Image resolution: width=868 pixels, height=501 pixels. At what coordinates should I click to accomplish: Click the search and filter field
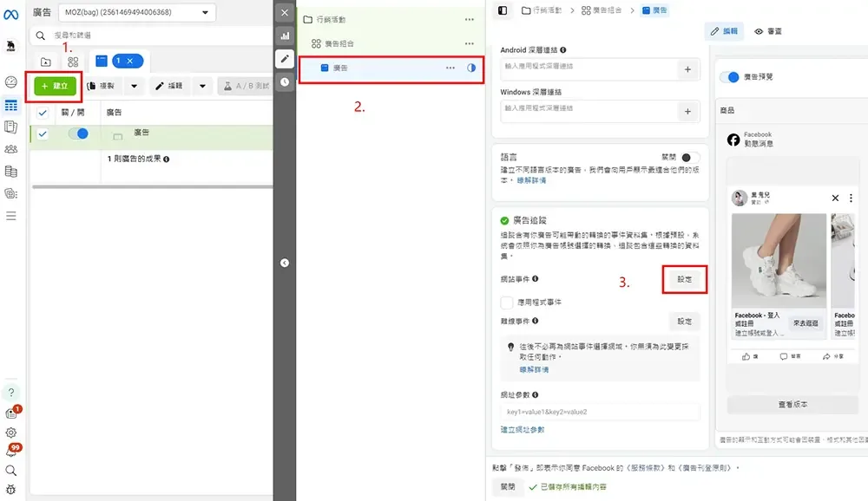click(x=150, y=35)
